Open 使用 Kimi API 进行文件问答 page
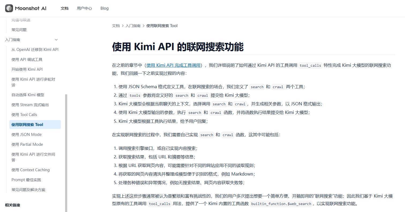This screenshot has height=212, width=405. click(33, 157)
